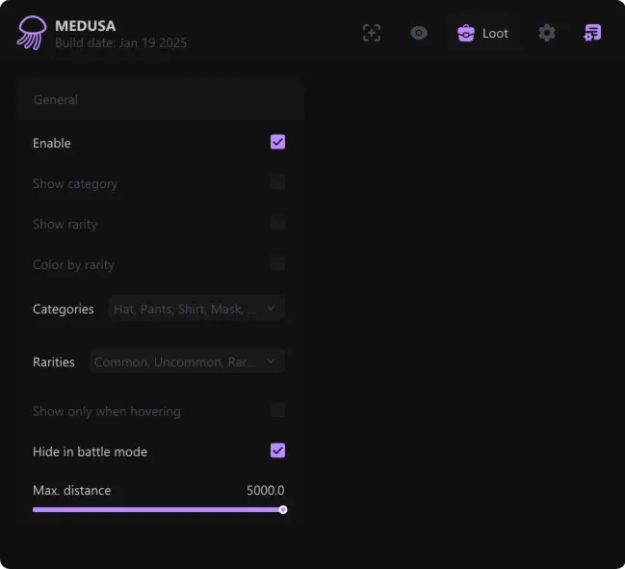This screenshot has width=625, height=569.
Task: Enable Show only when hovering
Action: pos(277,411)
